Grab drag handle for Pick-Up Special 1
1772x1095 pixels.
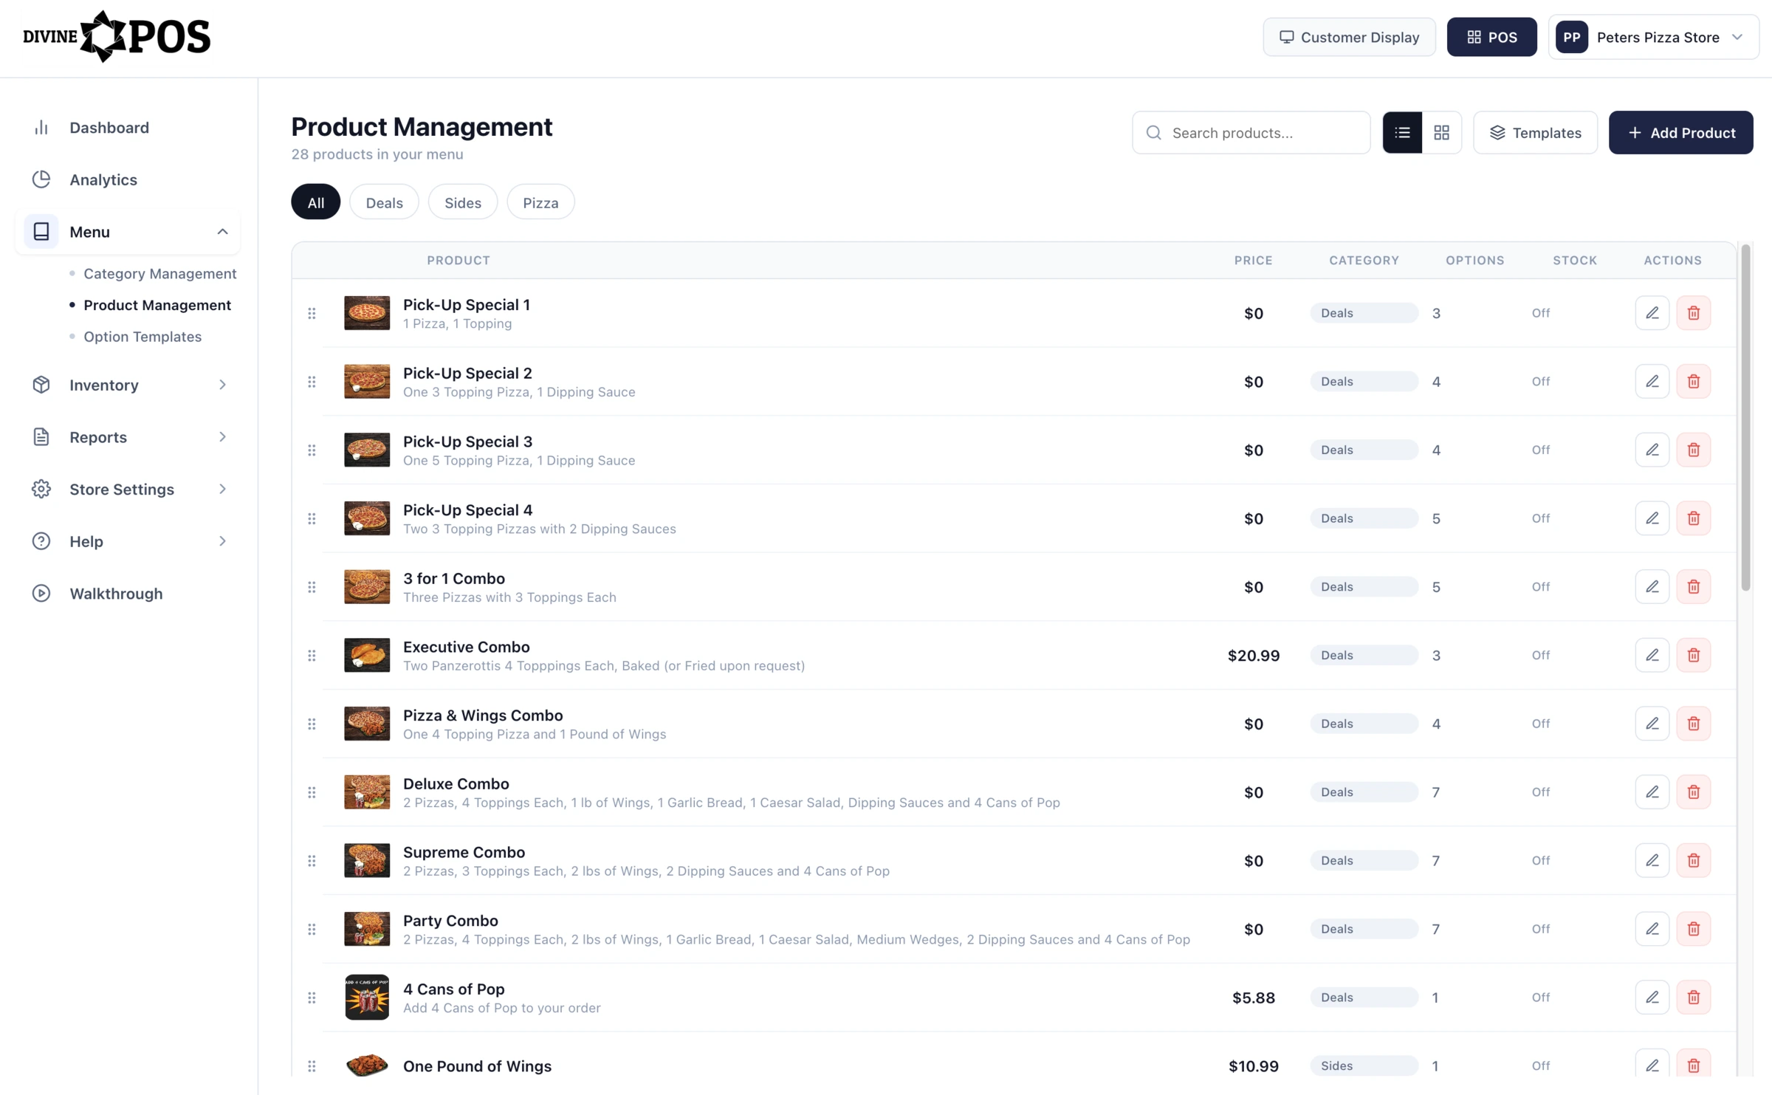[312, 314]
